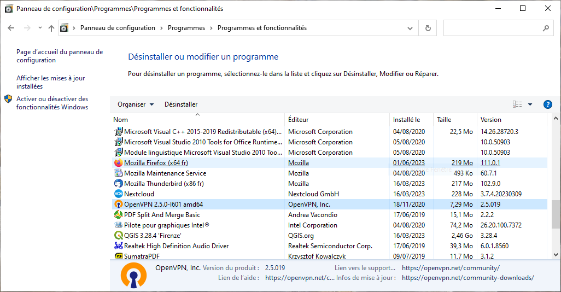Refresh the Programs list with reload button
Image resolution: width=561 pixels, height=292 pixels.
[428, 28]
